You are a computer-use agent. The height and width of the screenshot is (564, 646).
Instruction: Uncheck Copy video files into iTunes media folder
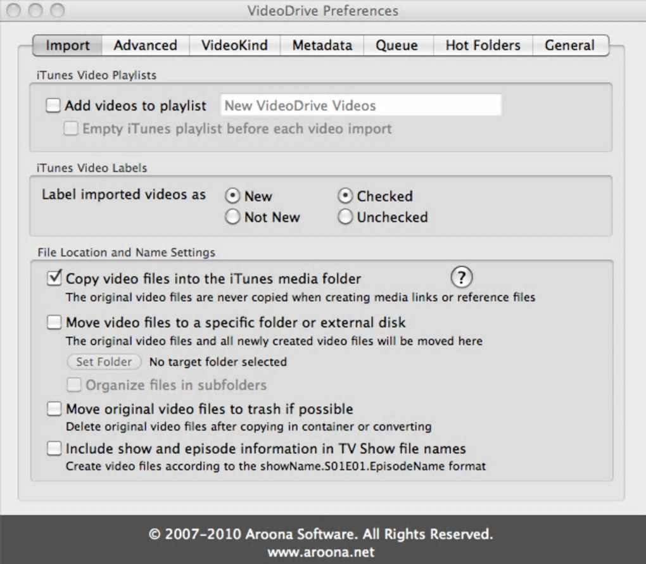[54, 278]
